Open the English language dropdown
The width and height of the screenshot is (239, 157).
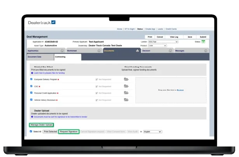(152, 132)
